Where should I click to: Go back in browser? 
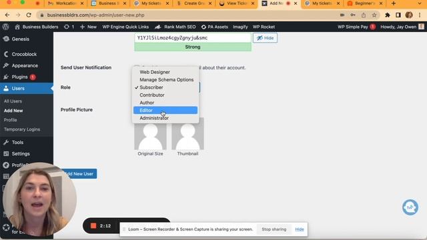7,15
